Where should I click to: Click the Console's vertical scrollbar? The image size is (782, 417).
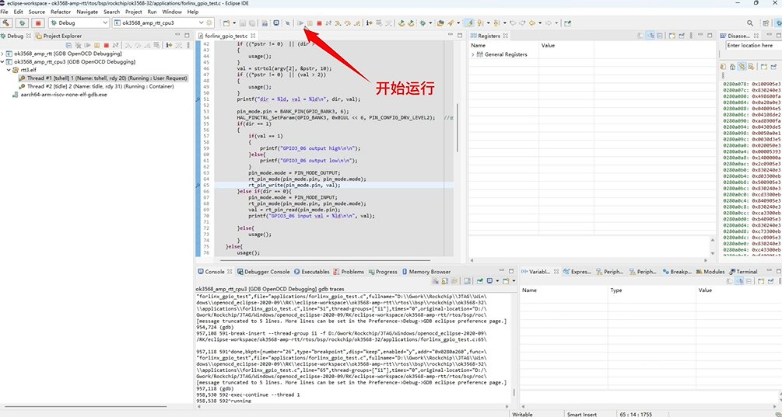coord(514,391)
